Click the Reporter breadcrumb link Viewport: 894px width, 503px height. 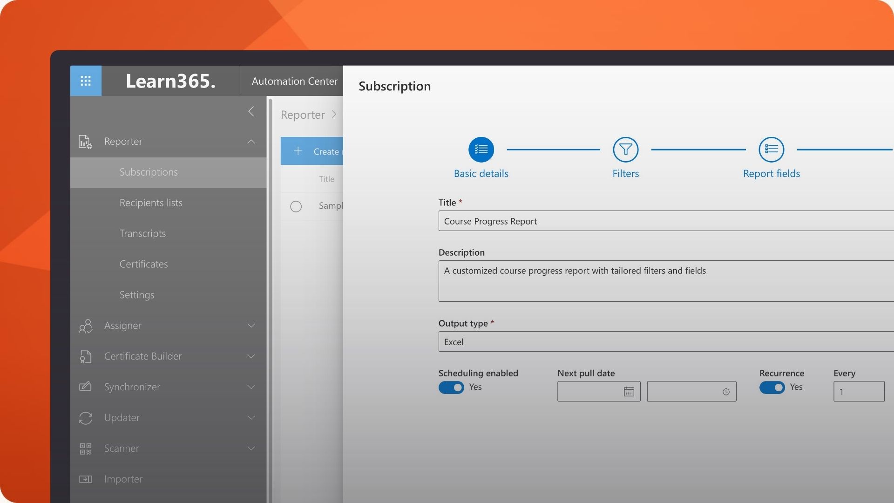(303, 115)
